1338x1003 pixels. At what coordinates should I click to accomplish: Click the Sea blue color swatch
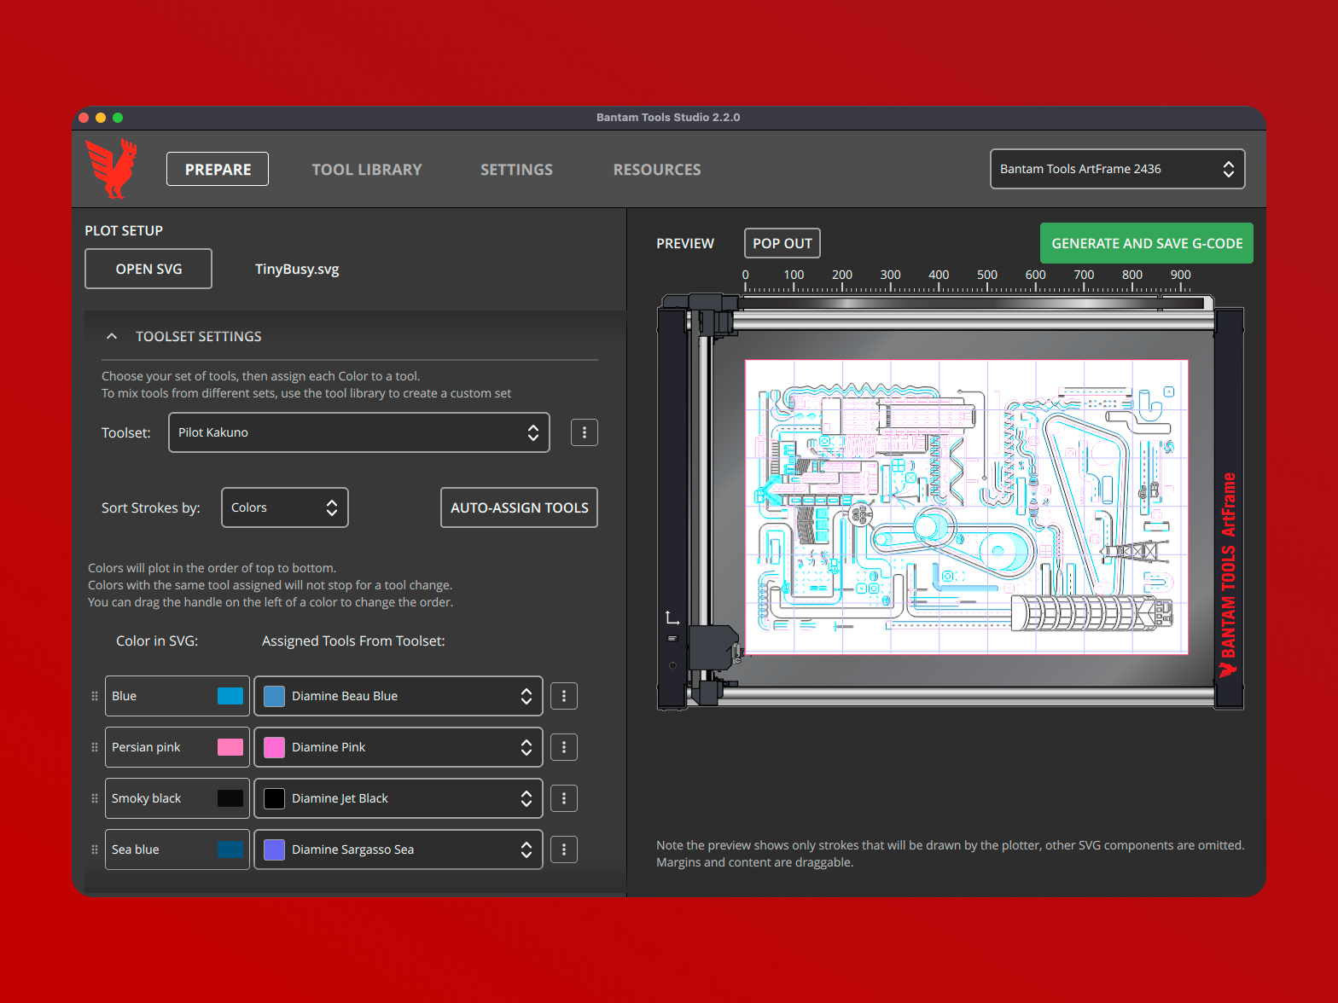[230, 849]
